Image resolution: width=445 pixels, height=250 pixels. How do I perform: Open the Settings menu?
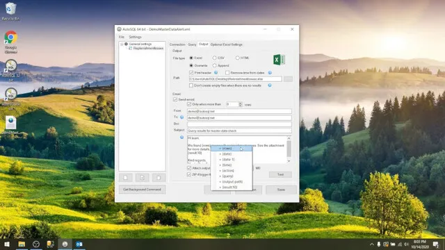(x=135, y=37)
